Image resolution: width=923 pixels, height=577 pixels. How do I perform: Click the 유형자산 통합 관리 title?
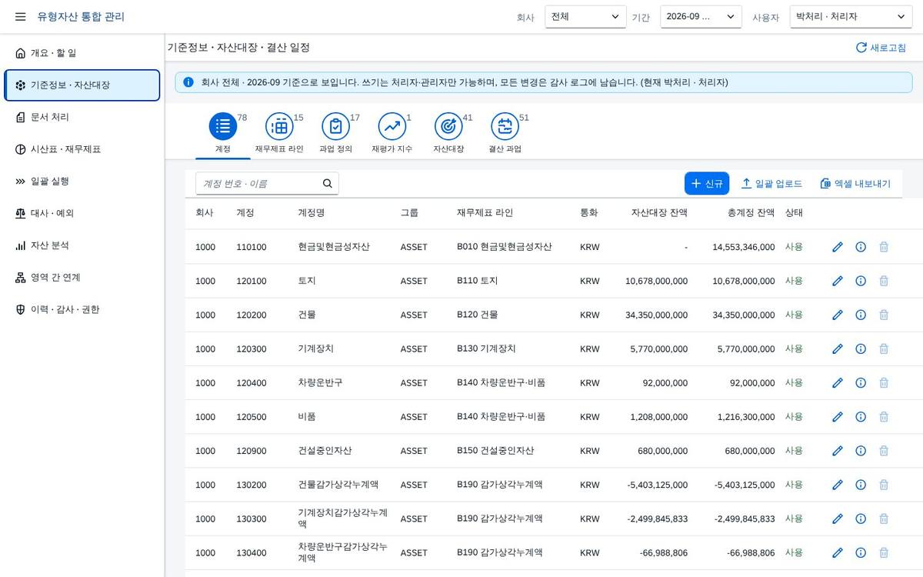[x=81, y=17]
